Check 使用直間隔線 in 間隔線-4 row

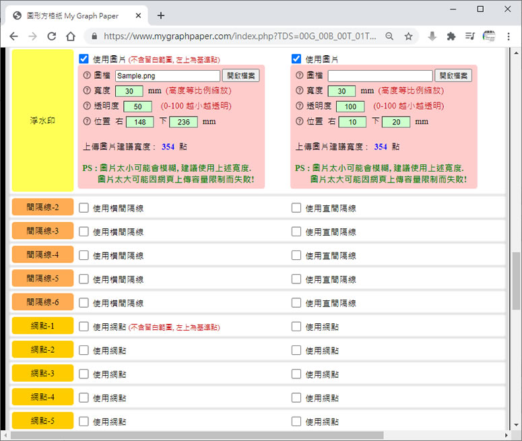pos(296,255)
